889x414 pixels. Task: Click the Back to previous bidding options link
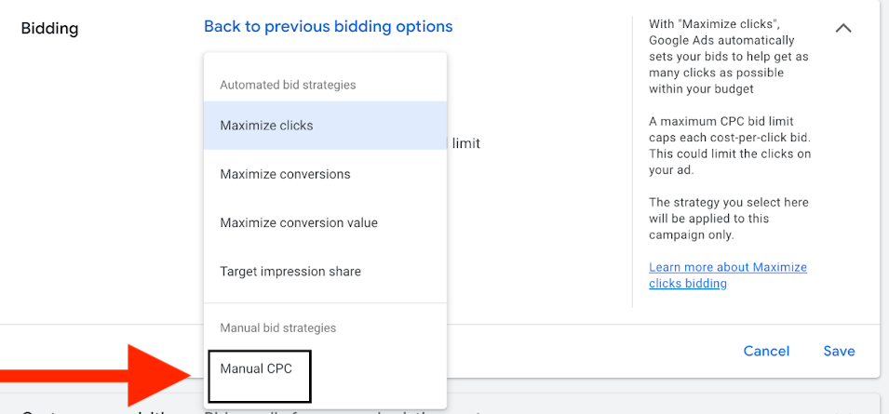(328, 26)
